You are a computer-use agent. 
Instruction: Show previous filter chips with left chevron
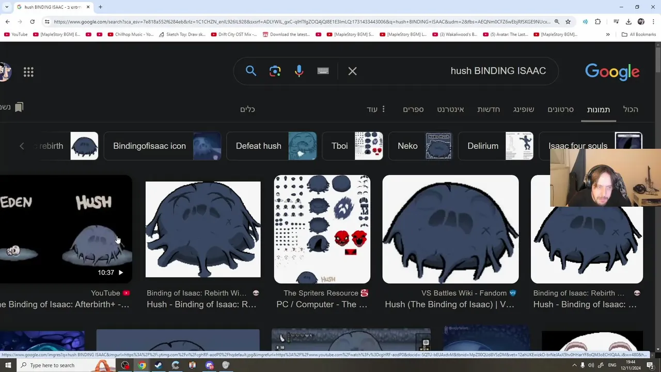(22, 146)
